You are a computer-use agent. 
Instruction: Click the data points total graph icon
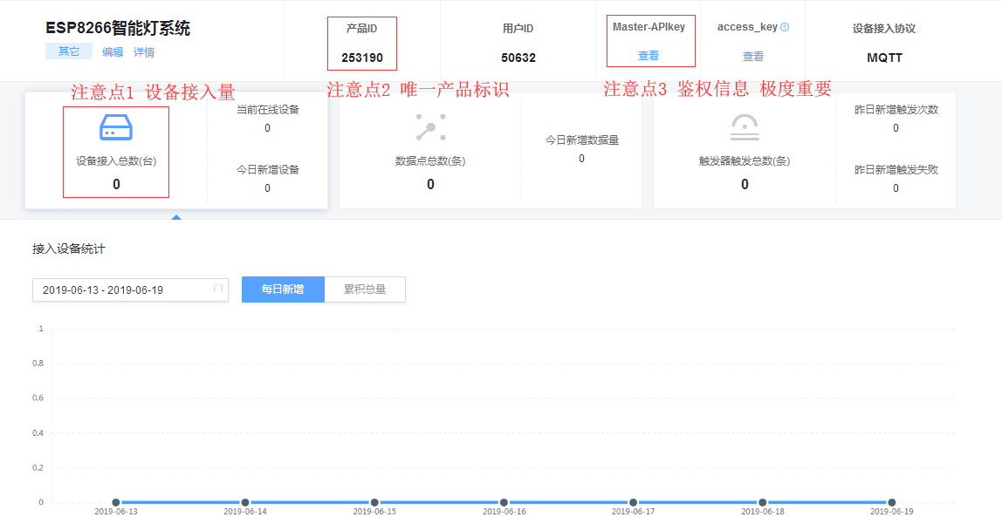[430, 127]
